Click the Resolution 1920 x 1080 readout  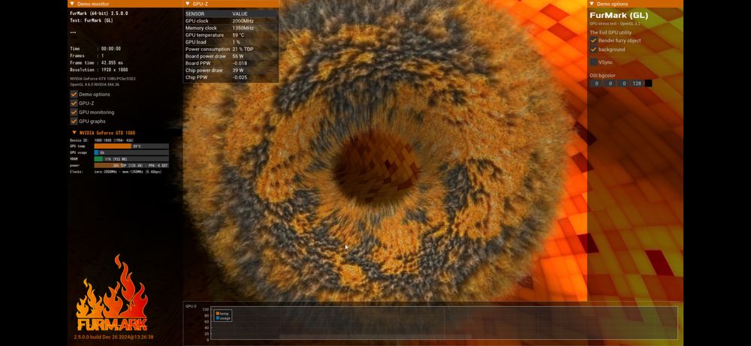98,70
